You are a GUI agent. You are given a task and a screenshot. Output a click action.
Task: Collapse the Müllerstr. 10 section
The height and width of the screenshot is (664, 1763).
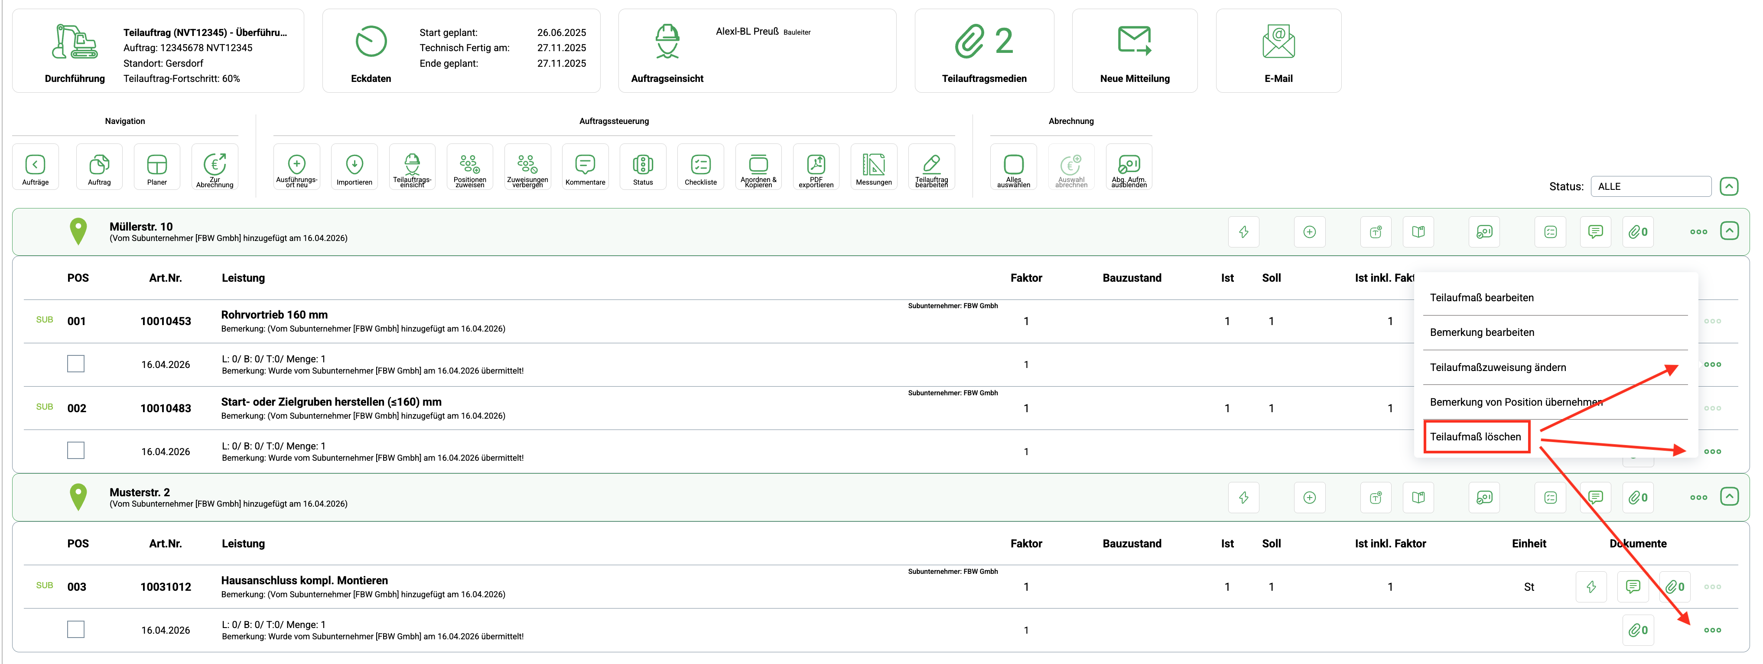pyautogui.click(x=1729, y=231)
